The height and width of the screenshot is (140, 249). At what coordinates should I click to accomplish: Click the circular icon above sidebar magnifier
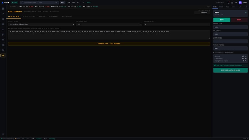pyautogui.click(x=3, y=45)
